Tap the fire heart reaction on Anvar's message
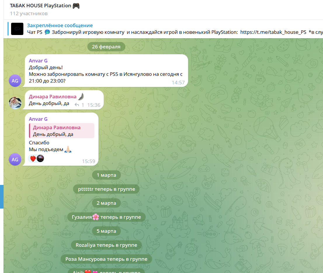 pos(33,159)
